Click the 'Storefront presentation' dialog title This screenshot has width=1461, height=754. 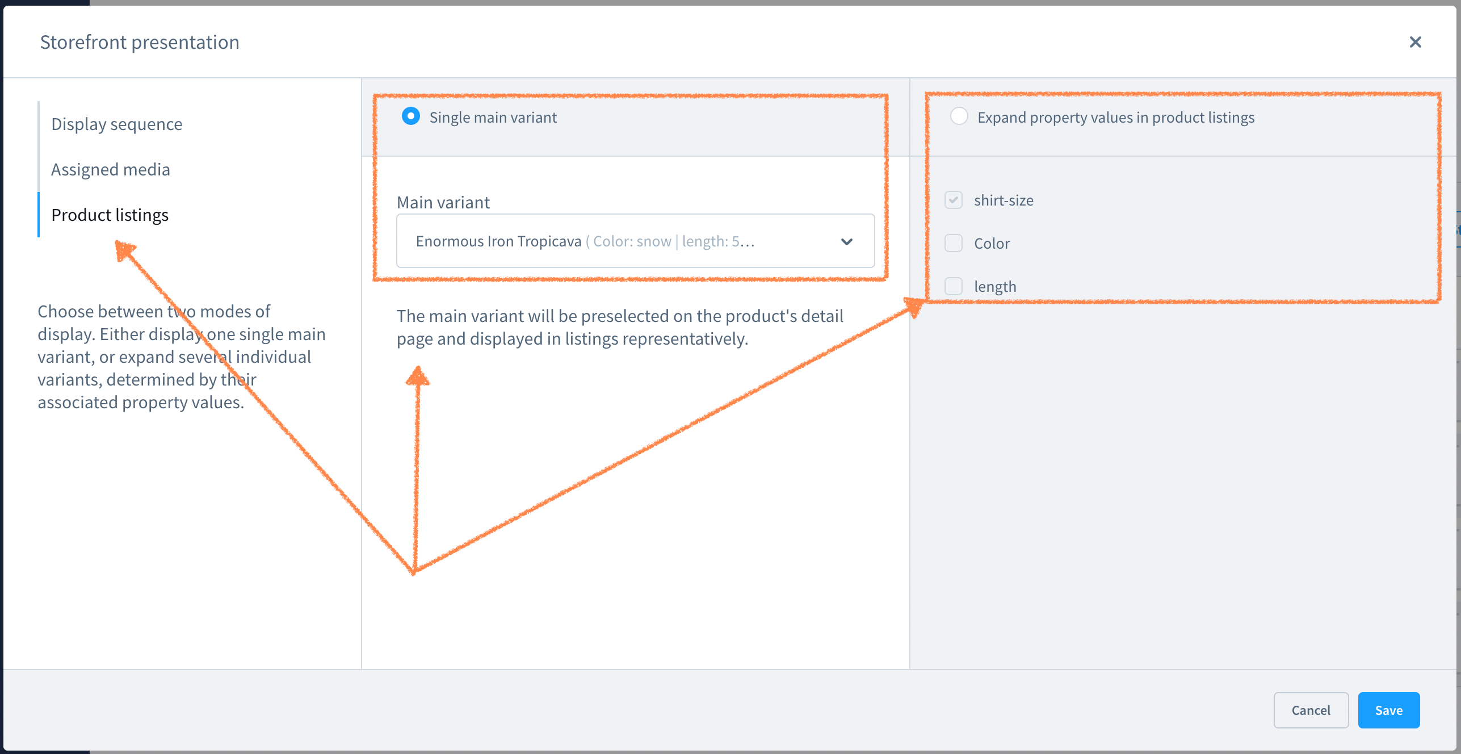click(x=140, y=42)
